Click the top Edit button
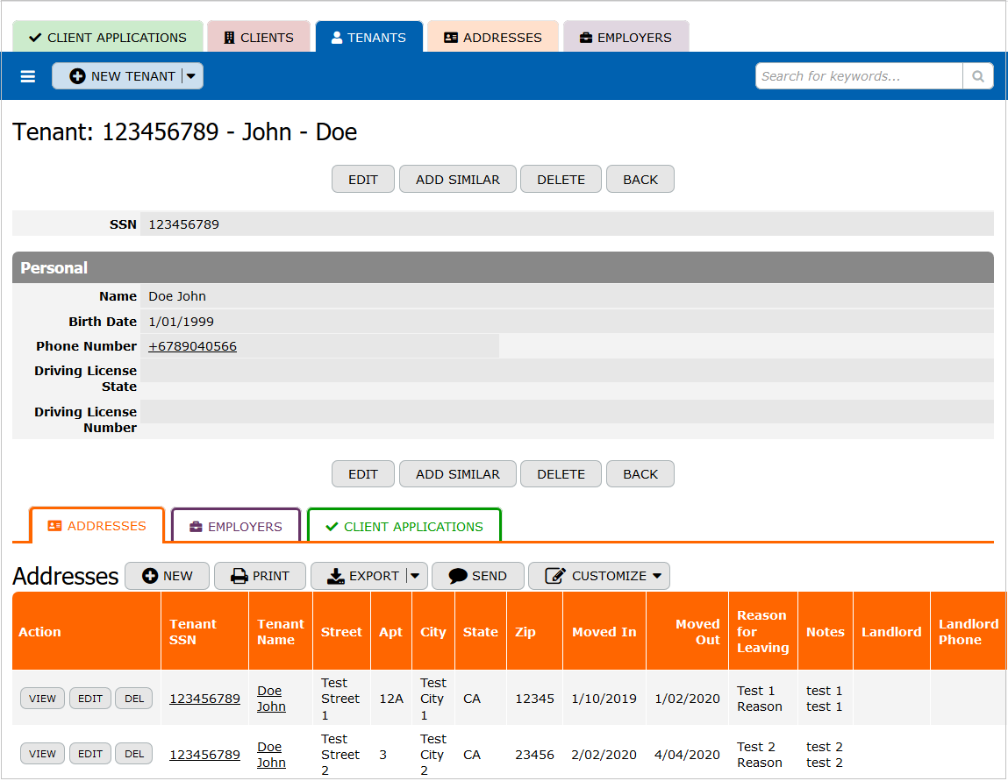The height and width of the screenshot is (781, 1008). click(363, 179)
